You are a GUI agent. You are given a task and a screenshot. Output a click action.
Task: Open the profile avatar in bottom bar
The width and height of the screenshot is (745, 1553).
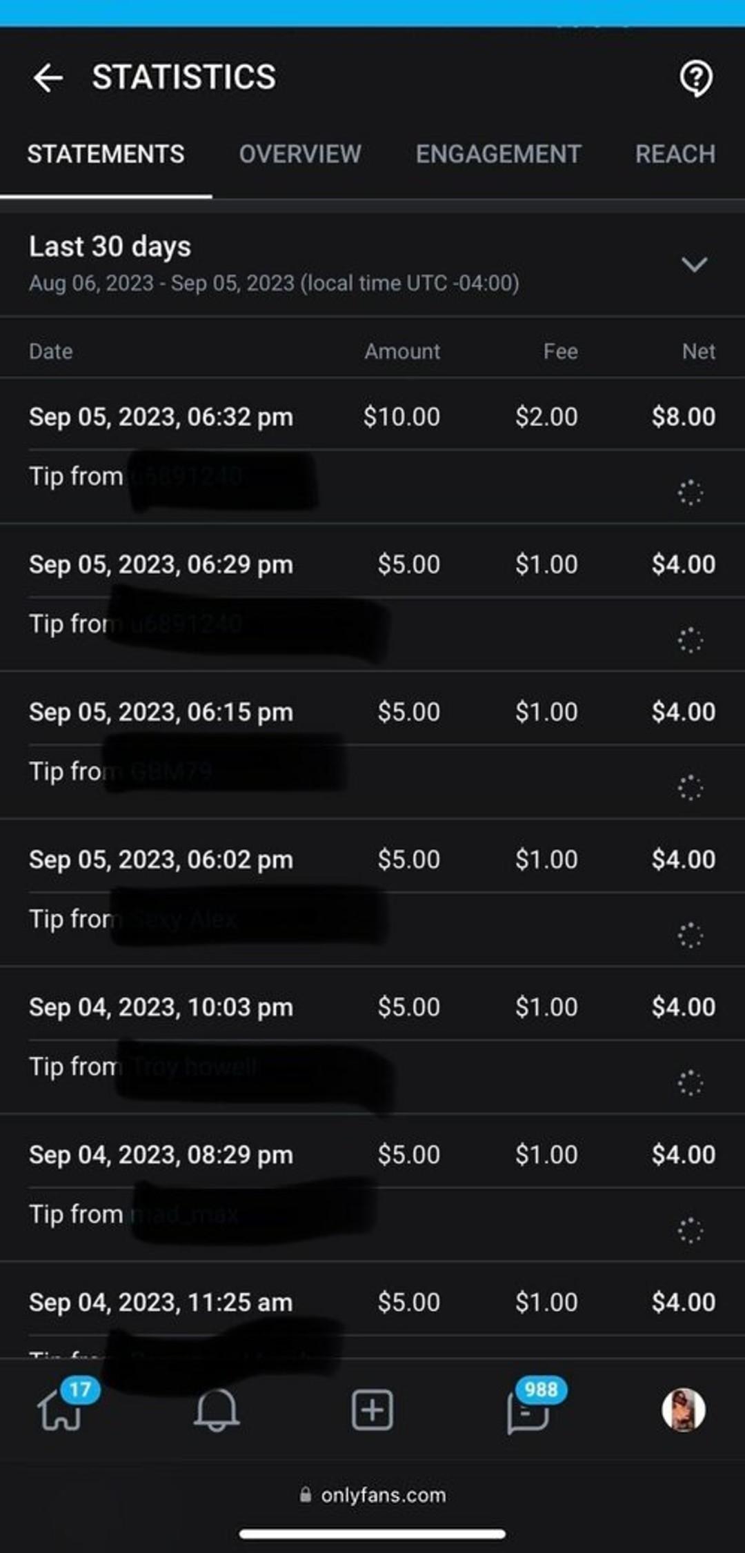pyautogui.click(x=683, y=1409)
